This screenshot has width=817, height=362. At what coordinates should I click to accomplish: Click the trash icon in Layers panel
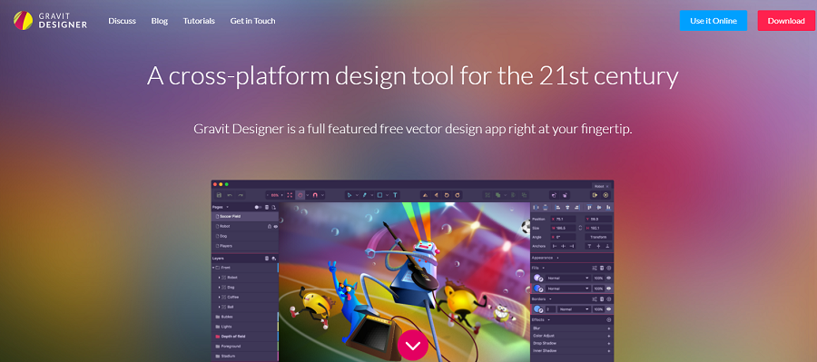(267, 258)
